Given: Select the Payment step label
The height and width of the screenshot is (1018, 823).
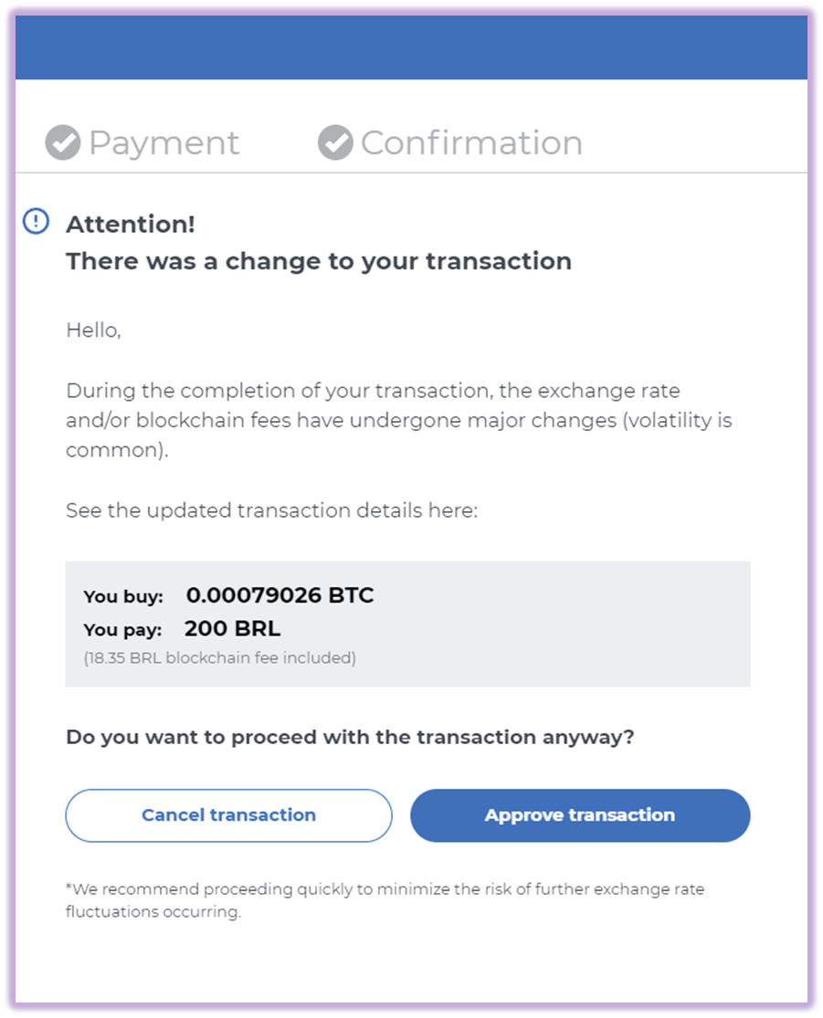Looking at the screenshot, I should pyautogui.click(x=164, y=142).
